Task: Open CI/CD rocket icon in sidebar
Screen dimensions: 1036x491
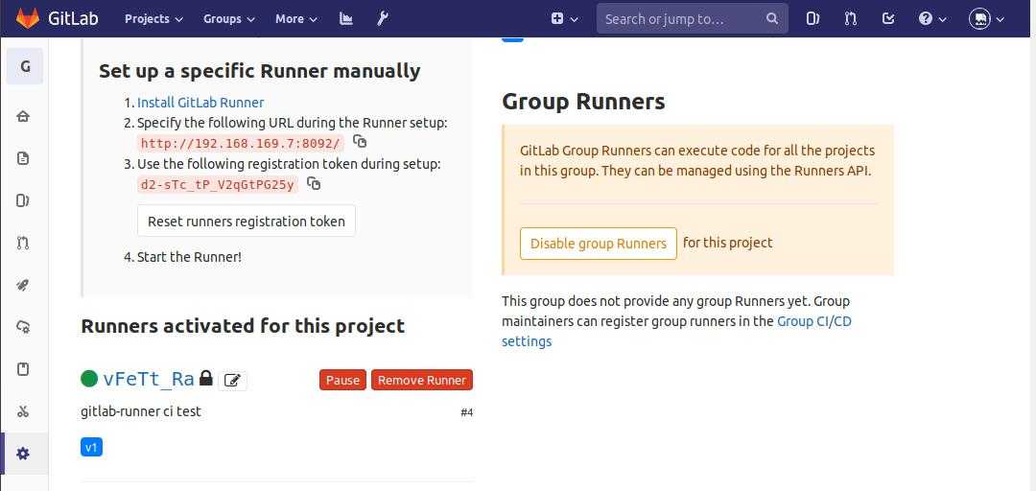Action: [23, 285]
